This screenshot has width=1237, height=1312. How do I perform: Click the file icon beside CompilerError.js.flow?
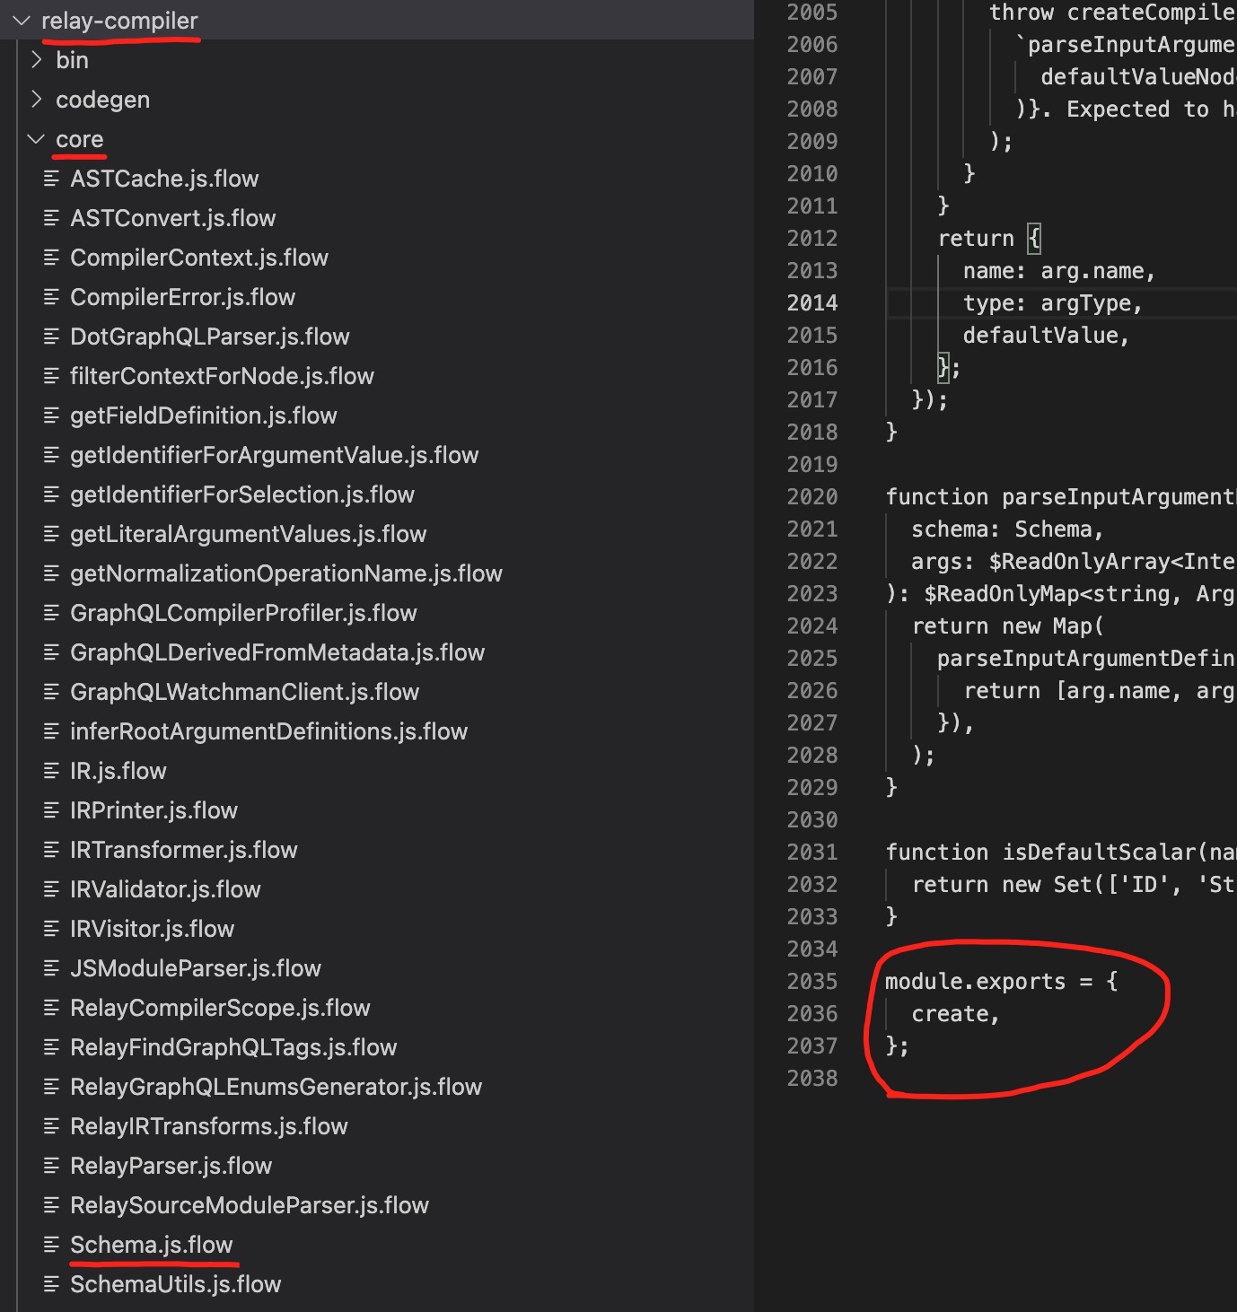coord(51,297)
